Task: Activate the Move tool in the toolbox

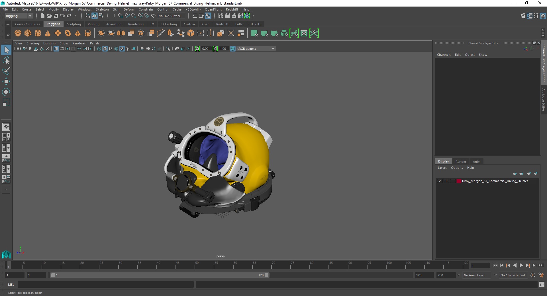Action: tap(6, 81)
